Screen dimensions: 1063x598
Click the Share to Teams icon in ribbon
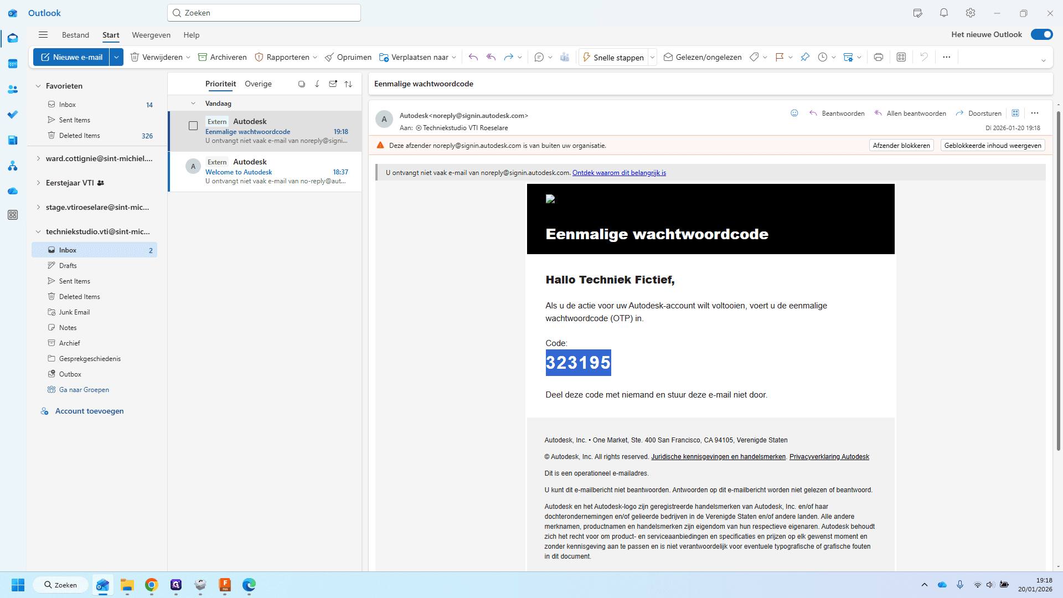point(565,57)
